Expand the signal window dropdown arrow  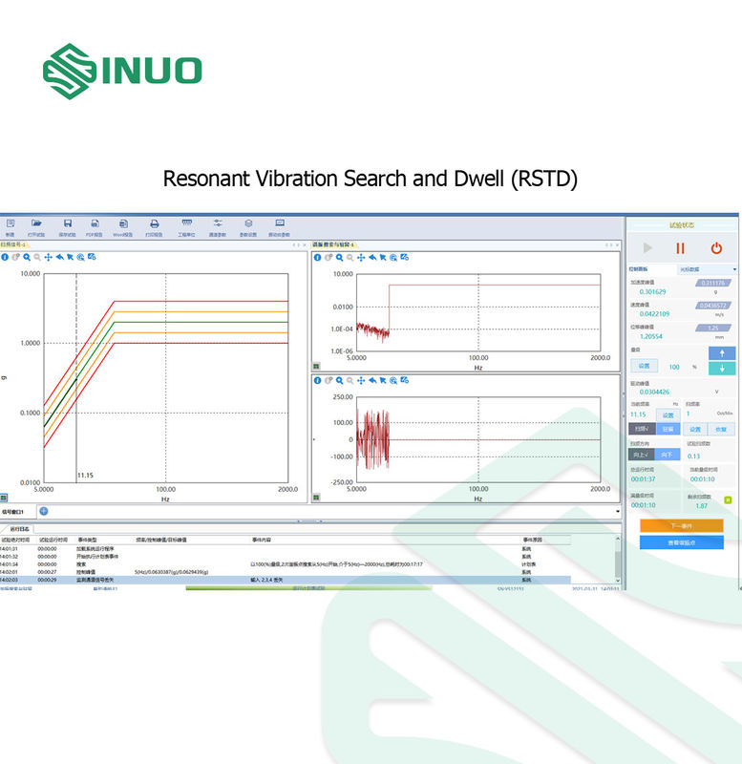[619, 511]
